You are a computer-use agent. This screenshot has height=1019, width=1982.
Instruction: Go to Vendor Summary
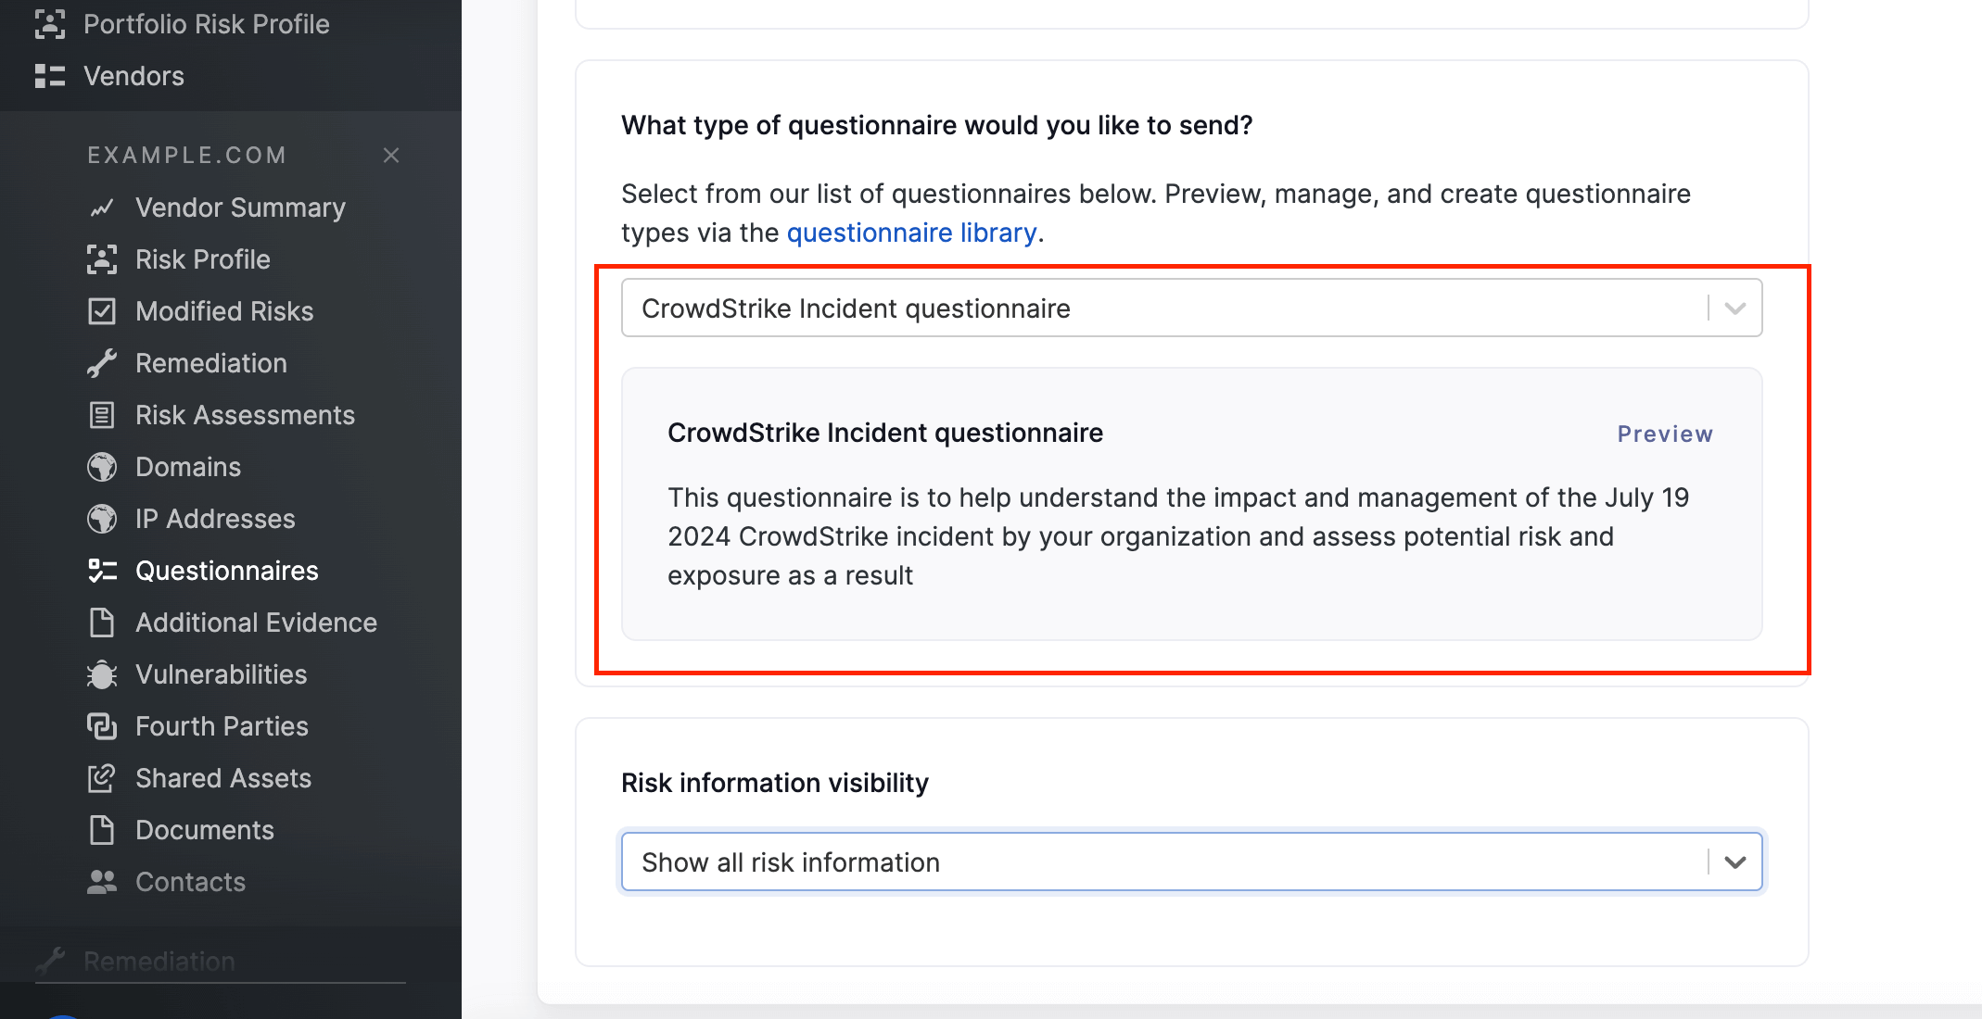point(241,208)
